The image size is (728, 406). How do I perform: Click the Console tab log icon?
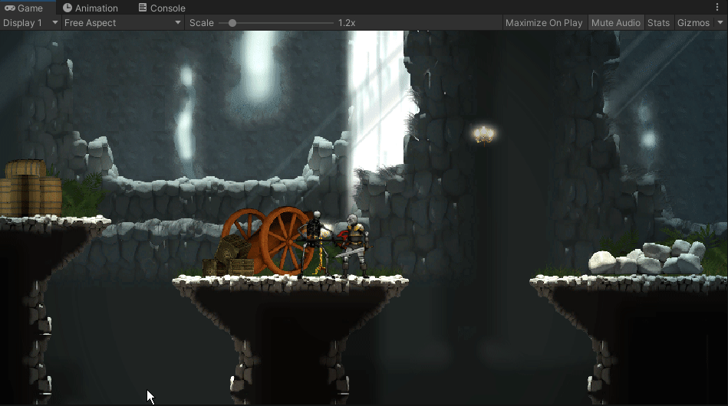143,8
